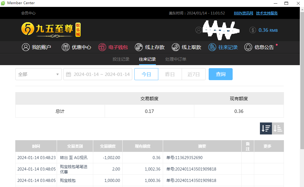Open 信息公告 bell icon

[248, 47]
